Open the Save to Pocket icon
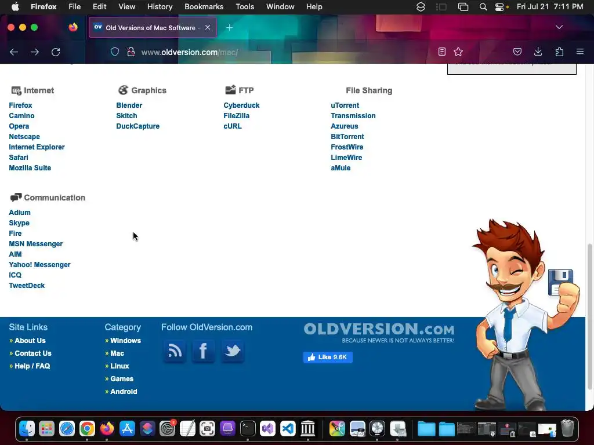The height and width of the screenshot is (445, 594). click(517, 52)
